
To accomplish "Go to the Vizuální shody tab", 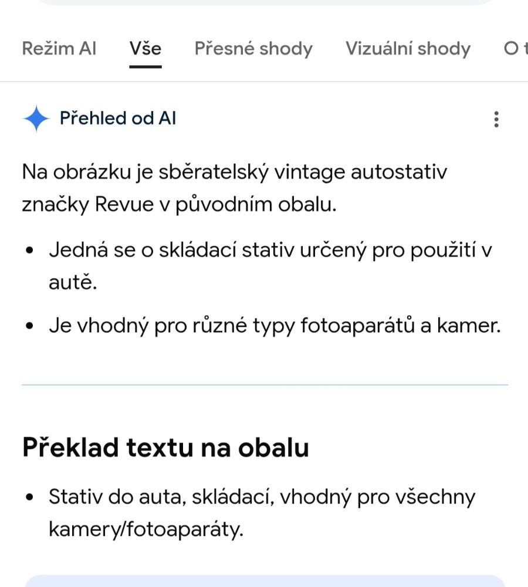I will click(408, 49).
